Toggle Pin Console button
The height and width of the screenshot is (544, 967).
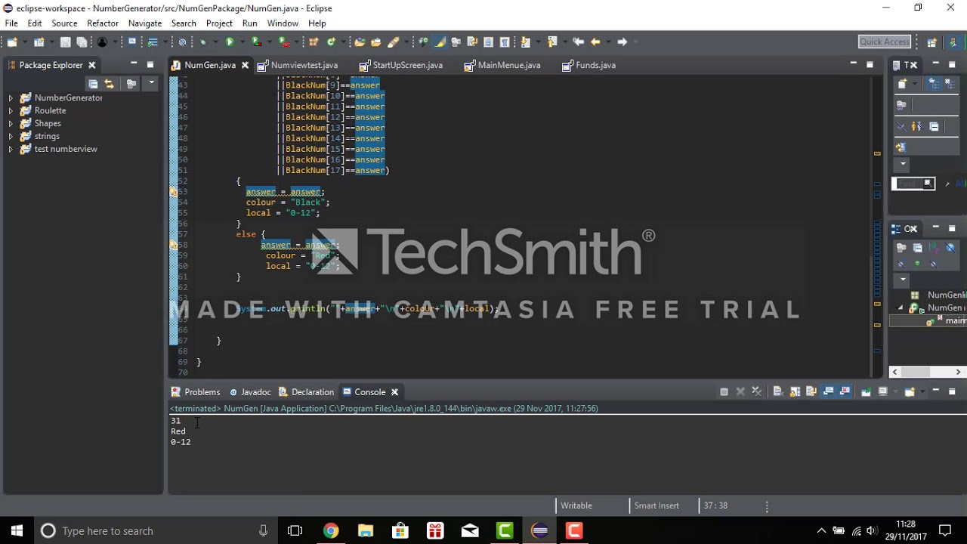[x=866, y=391]
